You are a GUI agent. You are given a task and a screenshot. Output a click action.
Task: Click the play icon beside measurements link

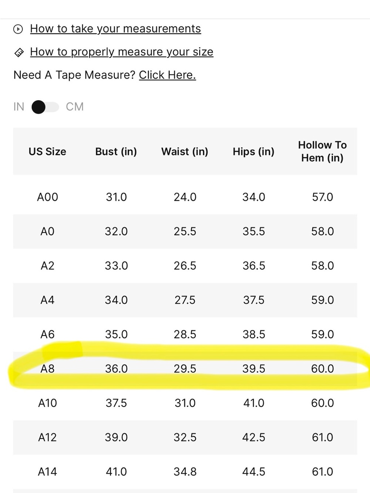click(x=18, y=29)
